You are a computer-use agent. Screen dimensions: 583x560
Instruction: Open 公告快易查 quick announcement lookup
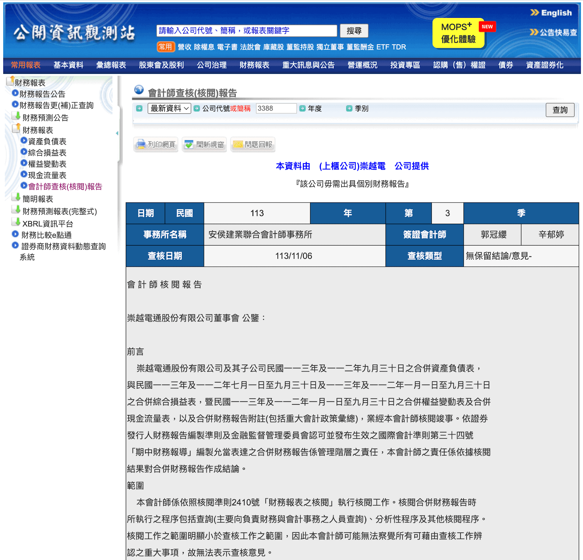pyautogui.click(x=553, y=32)
